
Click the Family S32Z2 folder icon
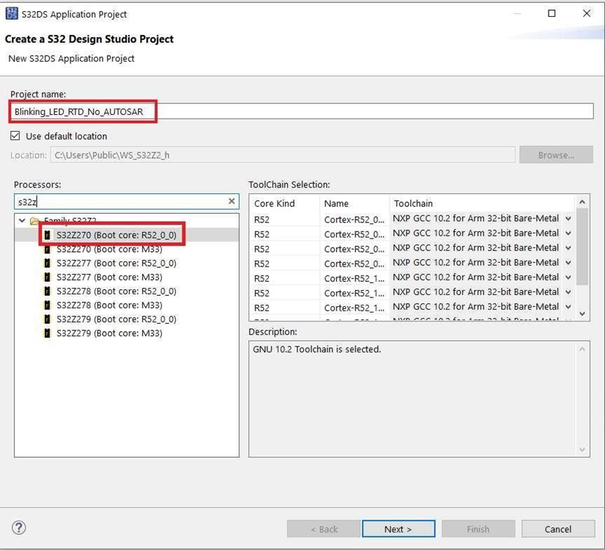(34, 220)
